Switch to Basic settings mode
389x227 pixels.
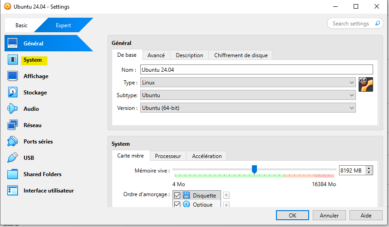click(x=21, y=25)
